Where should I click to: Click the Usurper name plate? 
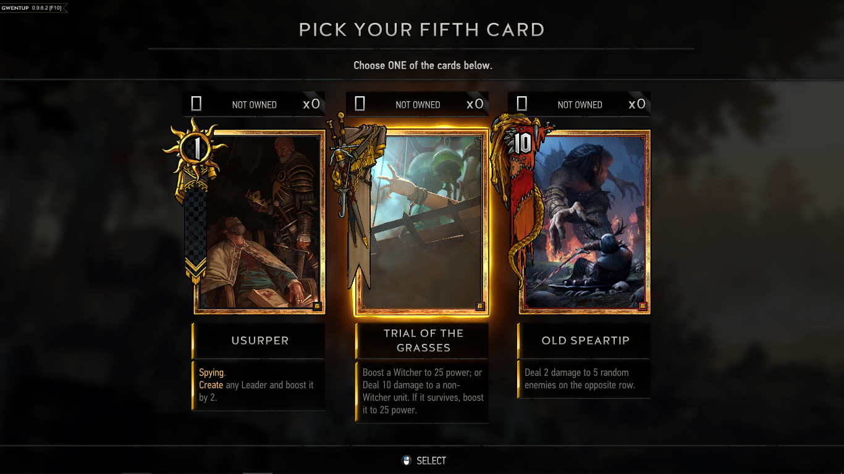pos(260,341)
